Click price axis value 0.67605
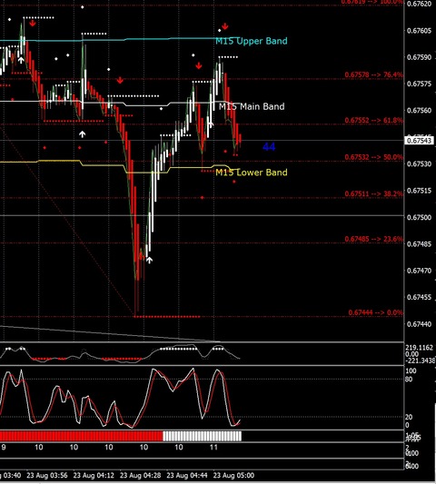 [x=419, y=31]
